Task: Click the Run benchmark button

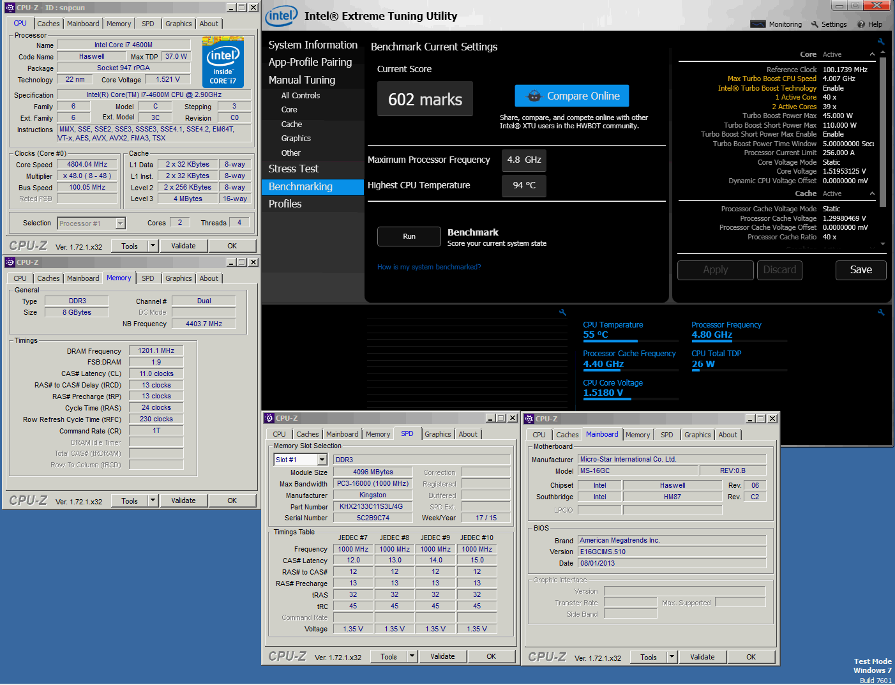Action: click(x=409, y=236)
